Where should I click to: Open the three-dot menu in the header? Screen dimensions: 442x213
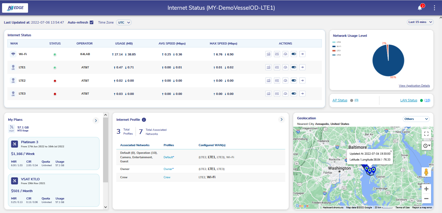click(434, 8)
